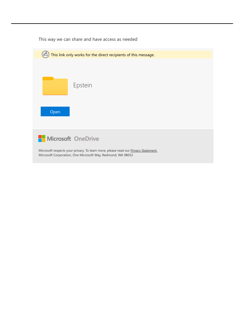The width and height of the screenshot is (246, 319).
Task: Click the green square in Microsoft logo
Action: click(x=44, y=137)
